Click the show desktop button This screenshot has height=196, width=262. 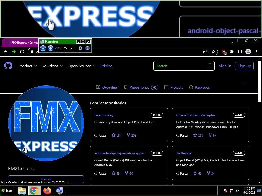point(259,190)
